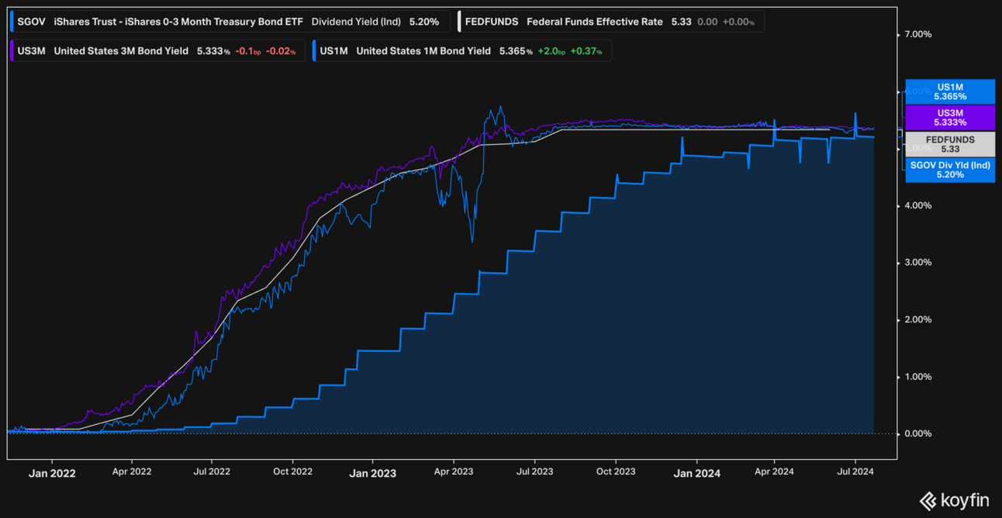
Task: Click the FEDFUNDS 5.33 axis label
Action: (950, 144)
